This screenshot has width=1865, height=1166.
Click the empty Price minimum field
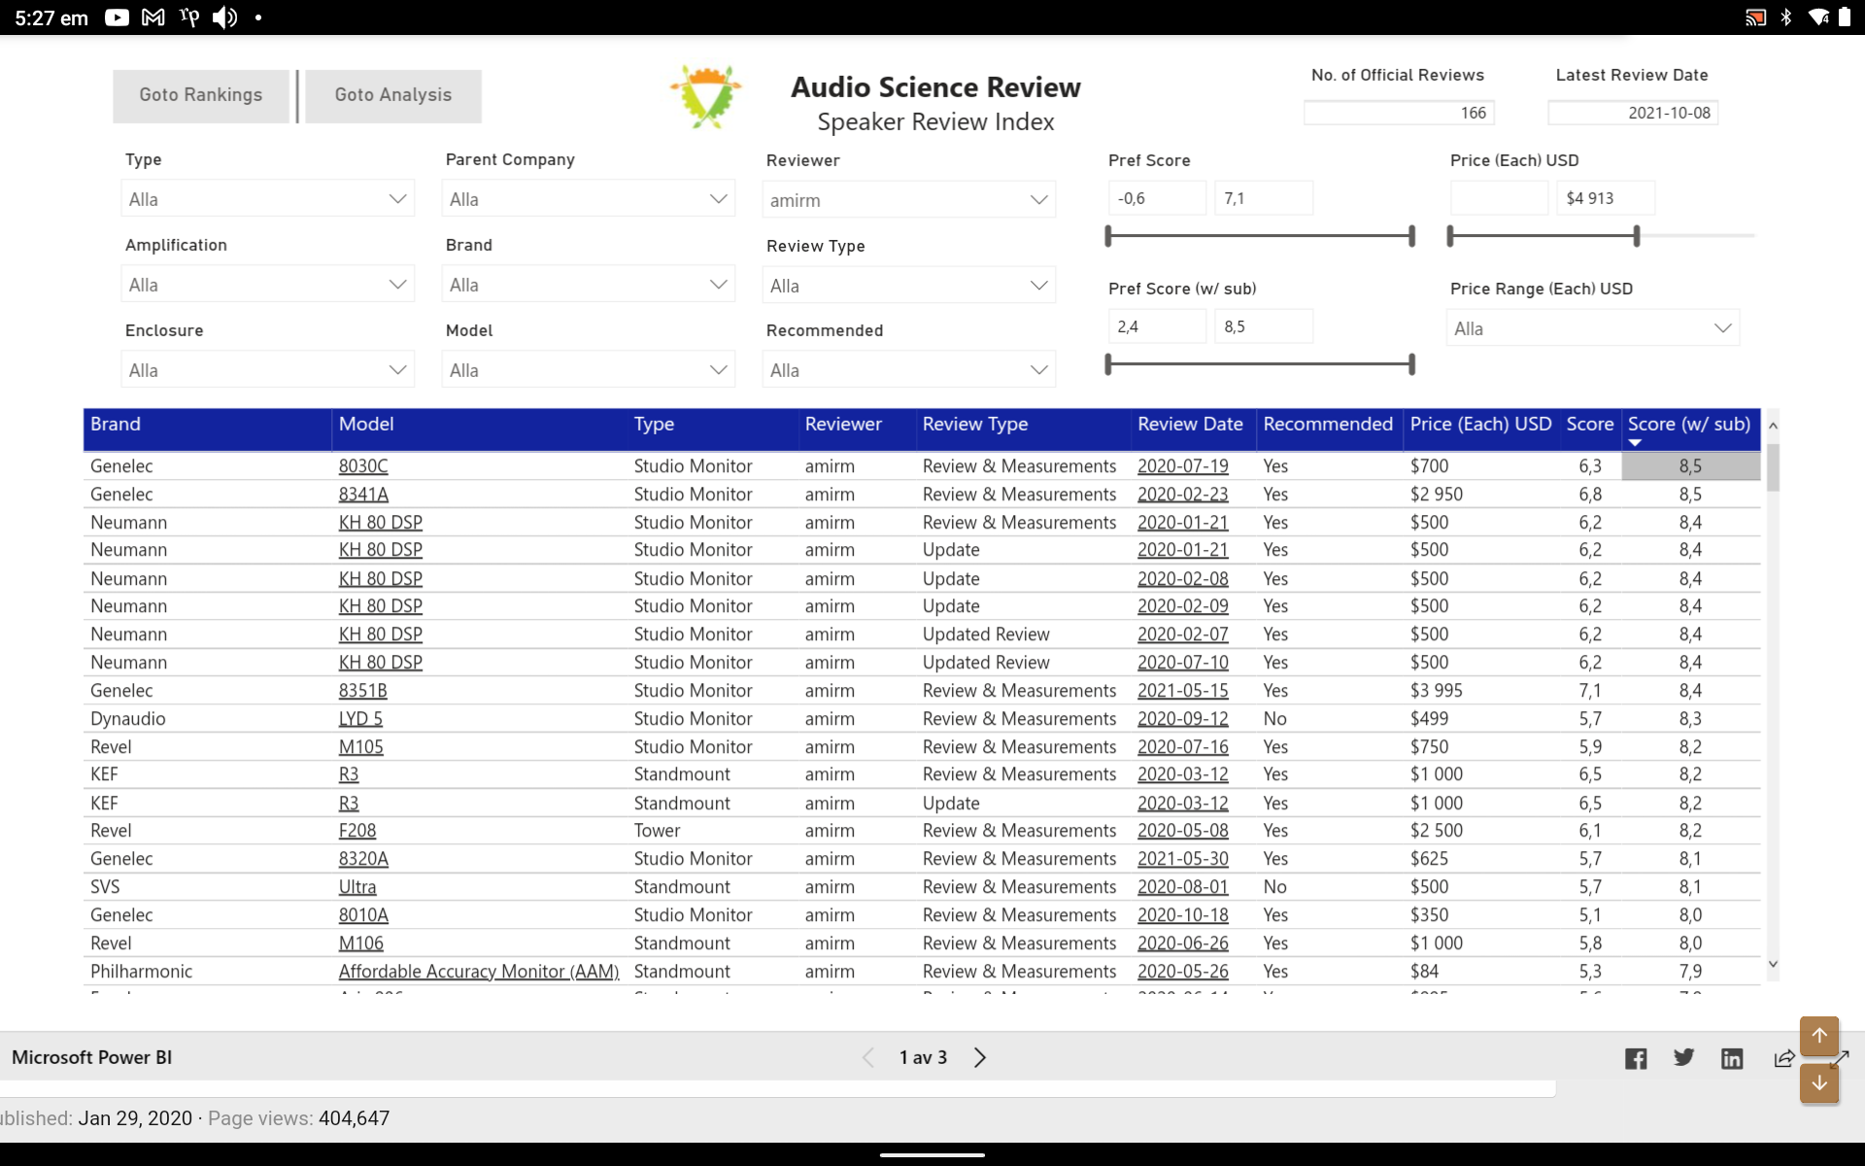pyautogui.click(x=1499, y=198)
